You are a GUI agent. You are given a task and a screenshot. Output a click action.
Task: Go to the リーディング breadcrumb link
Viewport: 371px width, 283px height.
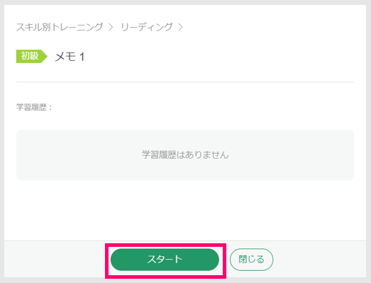[x=147, y=27]
